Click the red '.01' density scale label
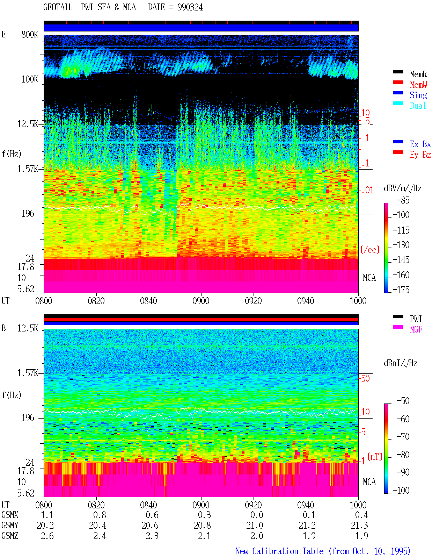 pos(367,190)
